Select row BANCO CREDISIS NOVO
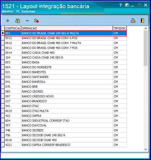 coord(65,96)
